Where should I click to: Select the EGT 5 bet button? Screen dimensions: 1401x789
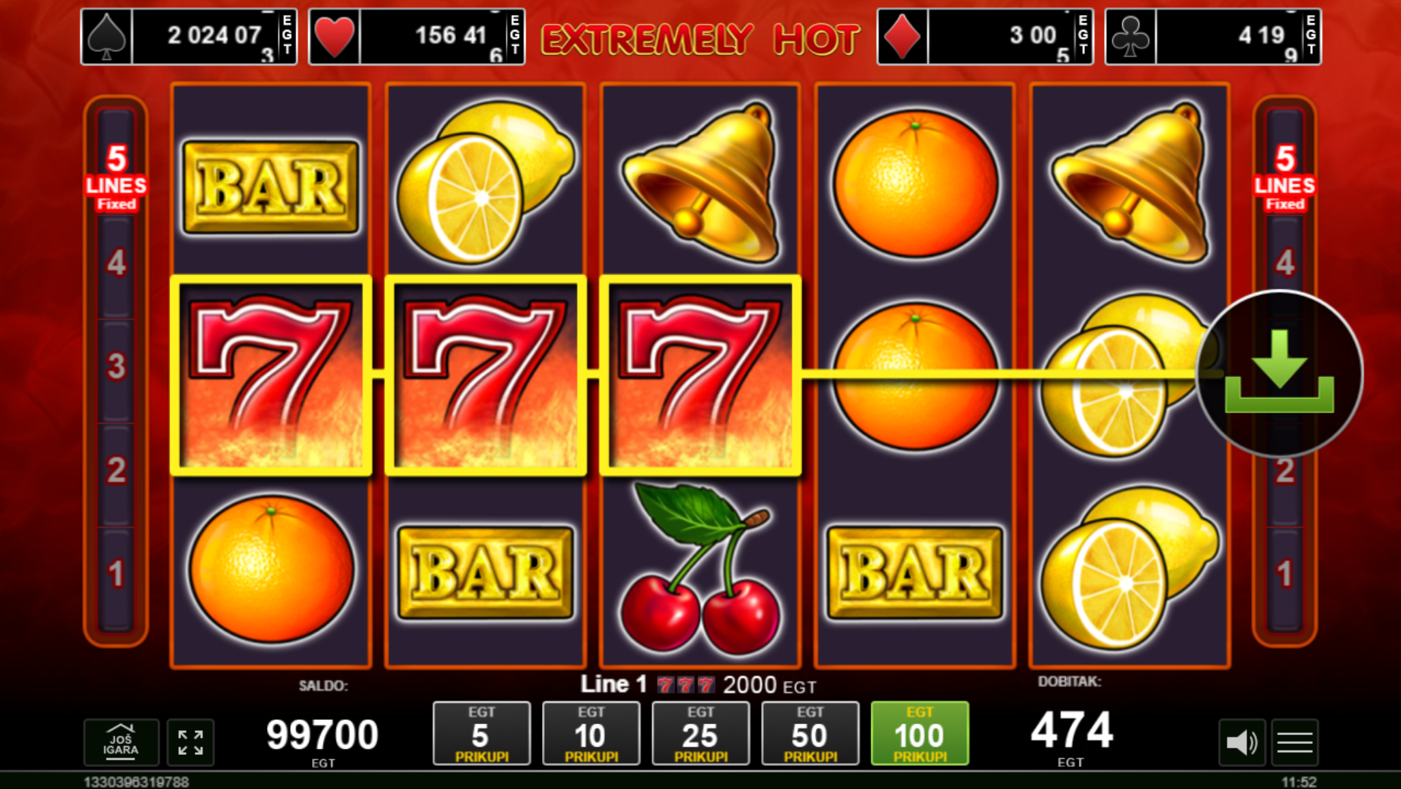[482, 733]
